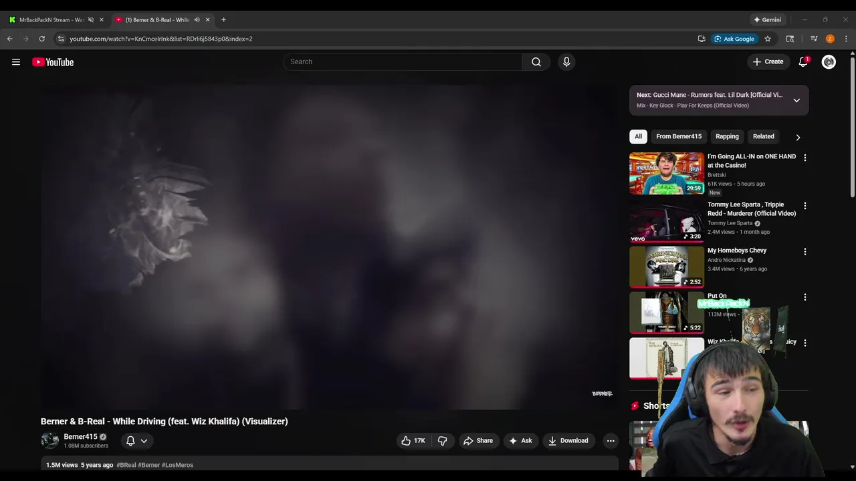Open the Tommy Lee Sparta channel name
Viewport: 856px width, 481px height.
730,223
